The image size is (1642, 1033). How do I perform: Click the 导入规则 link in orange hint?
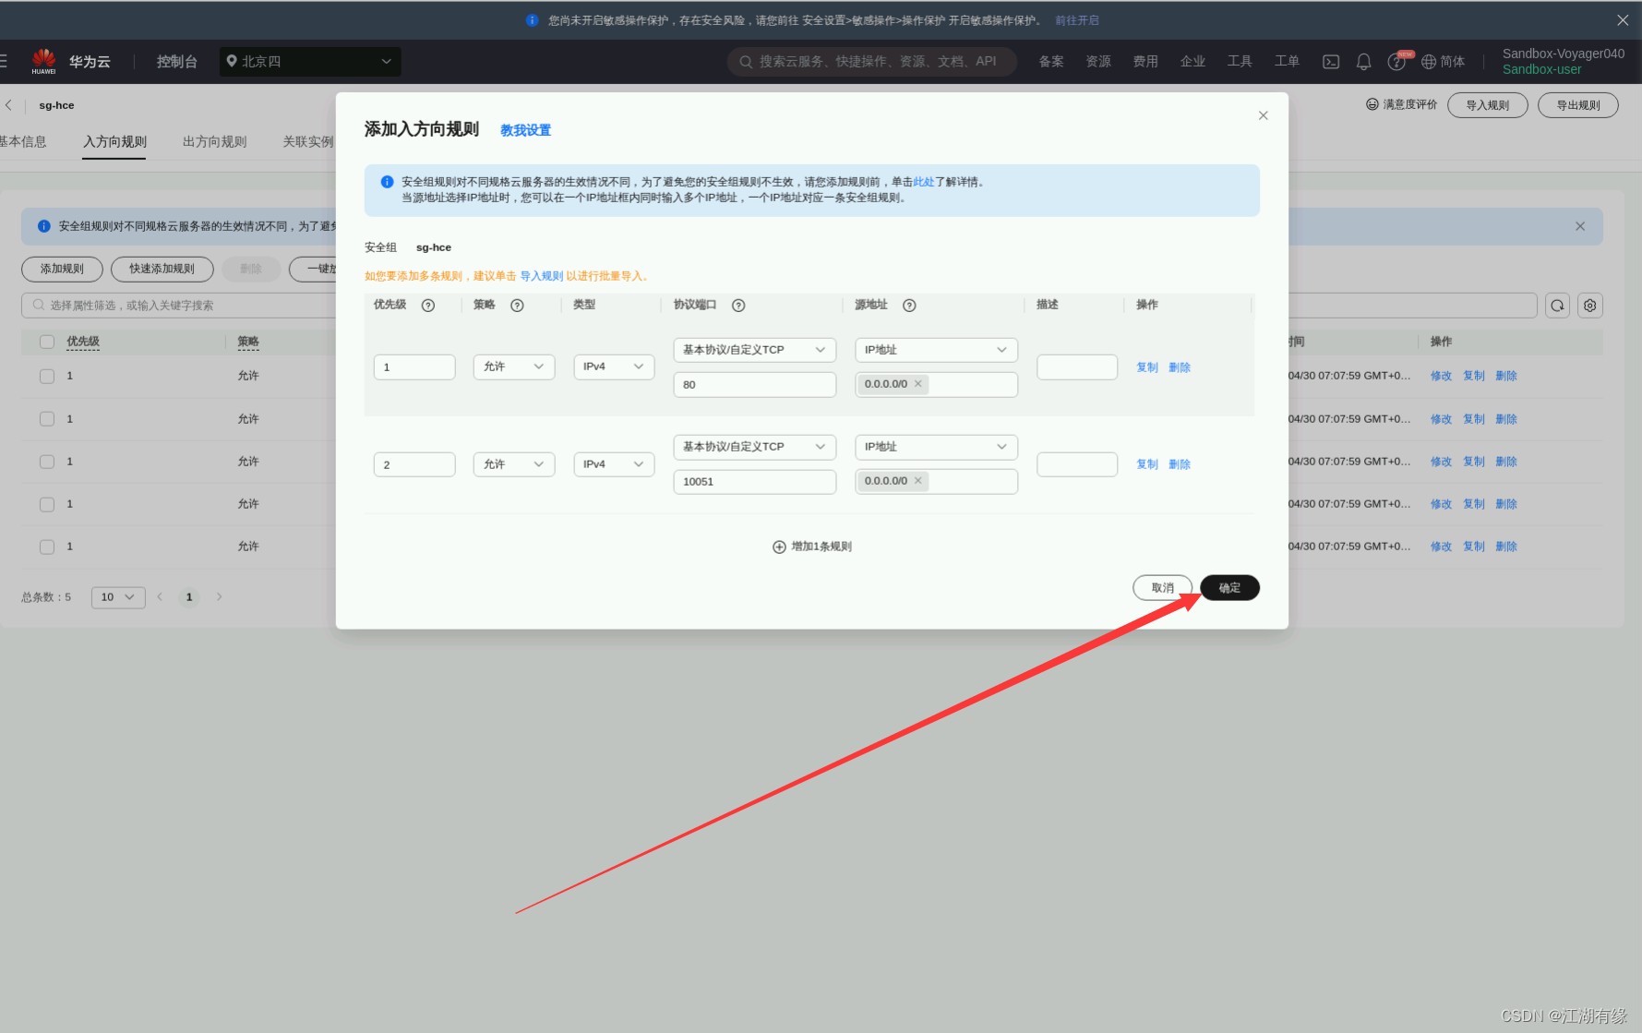(x=542, y=276)
